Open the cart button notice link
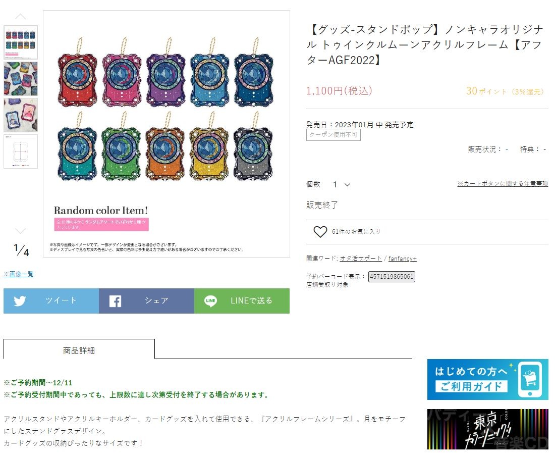This screenshot has height=455, width=555. (502, 183)
